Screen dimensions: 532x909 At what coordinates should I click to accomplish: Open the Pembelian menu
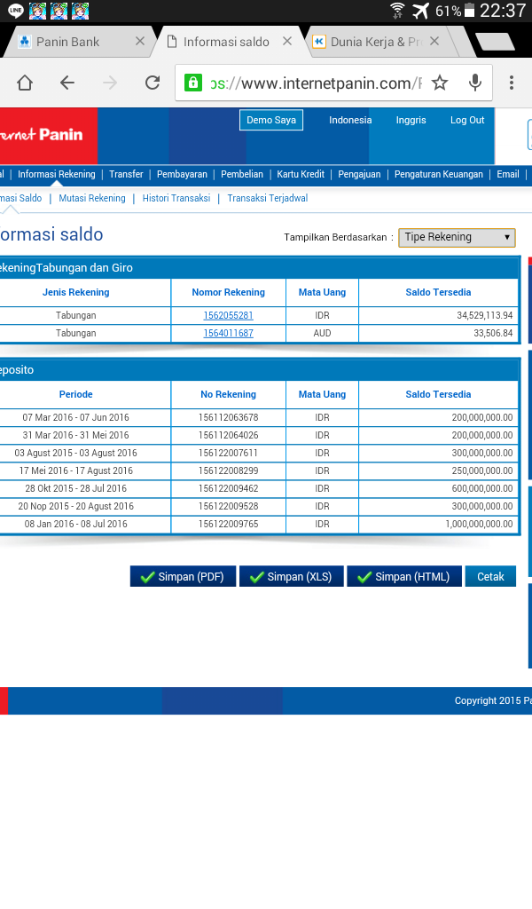(x=242, y=174)
